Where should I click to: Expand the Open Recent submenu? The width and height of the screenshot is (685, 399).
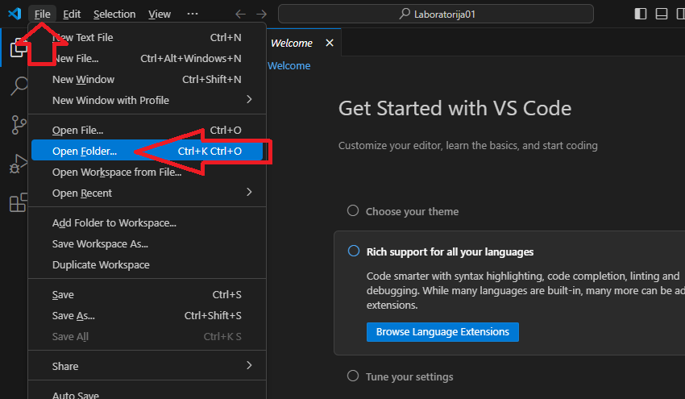click(x=147, y=193)
